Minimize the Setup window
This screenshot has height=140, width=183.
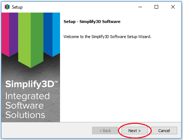pos(140,7)
